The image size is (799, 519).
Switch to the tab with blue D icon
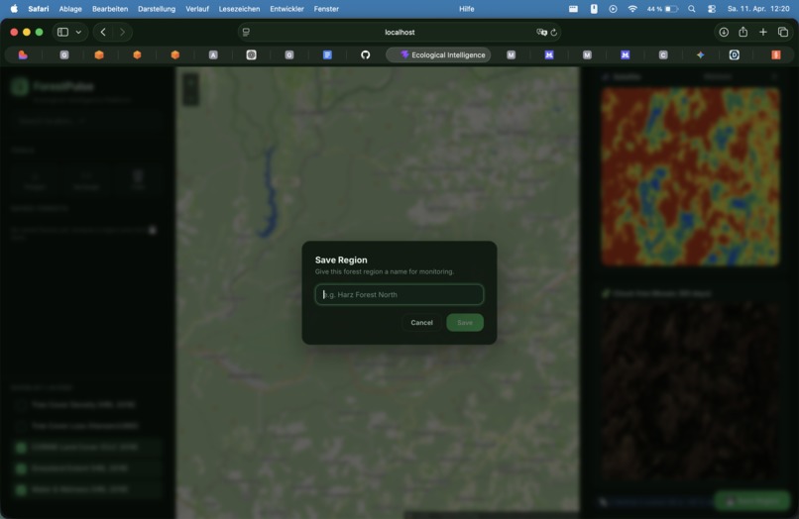click(734, 54)
